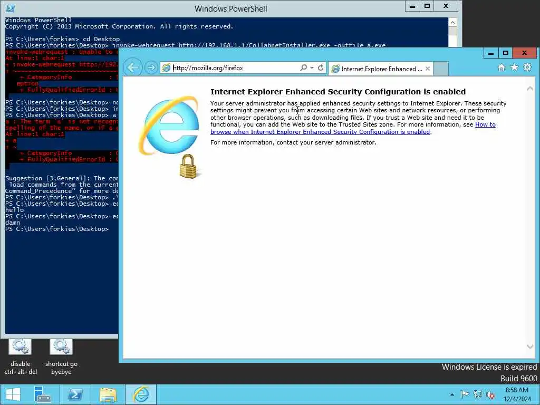Image resolution: width=540 pixels, height=405 pixels.
Task: Click the Copyright 2013 Microsoft Corporation line
Action: (x=119, y=26)
